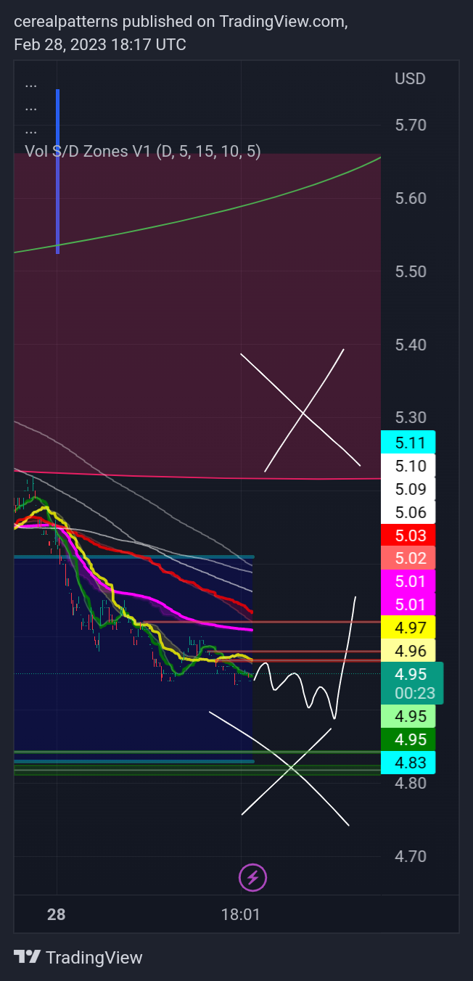Select the USD currency label on the price axis
The image size is (473, 981).
tap(410, 78)
